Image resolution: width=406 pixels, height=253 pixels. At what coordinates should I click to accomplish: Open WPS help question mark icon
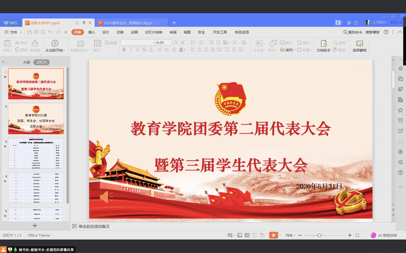(386, 32)
